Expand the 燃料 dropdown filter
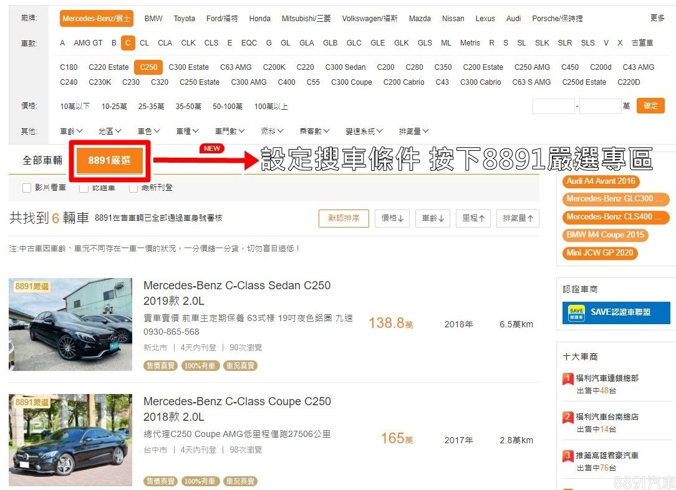 pos(271,132)
